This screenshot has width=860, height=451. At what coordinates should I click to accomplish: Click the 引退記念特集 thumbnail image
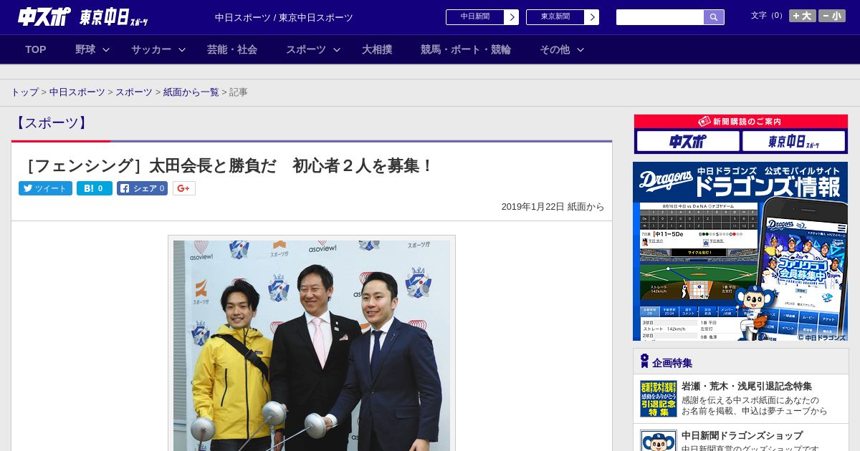pos(659,399)
